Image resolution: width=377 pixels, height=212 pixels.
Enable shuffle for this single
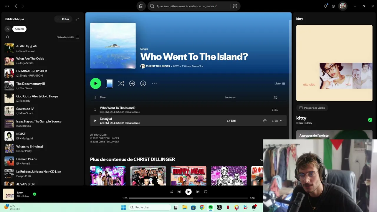click(121, 83)
